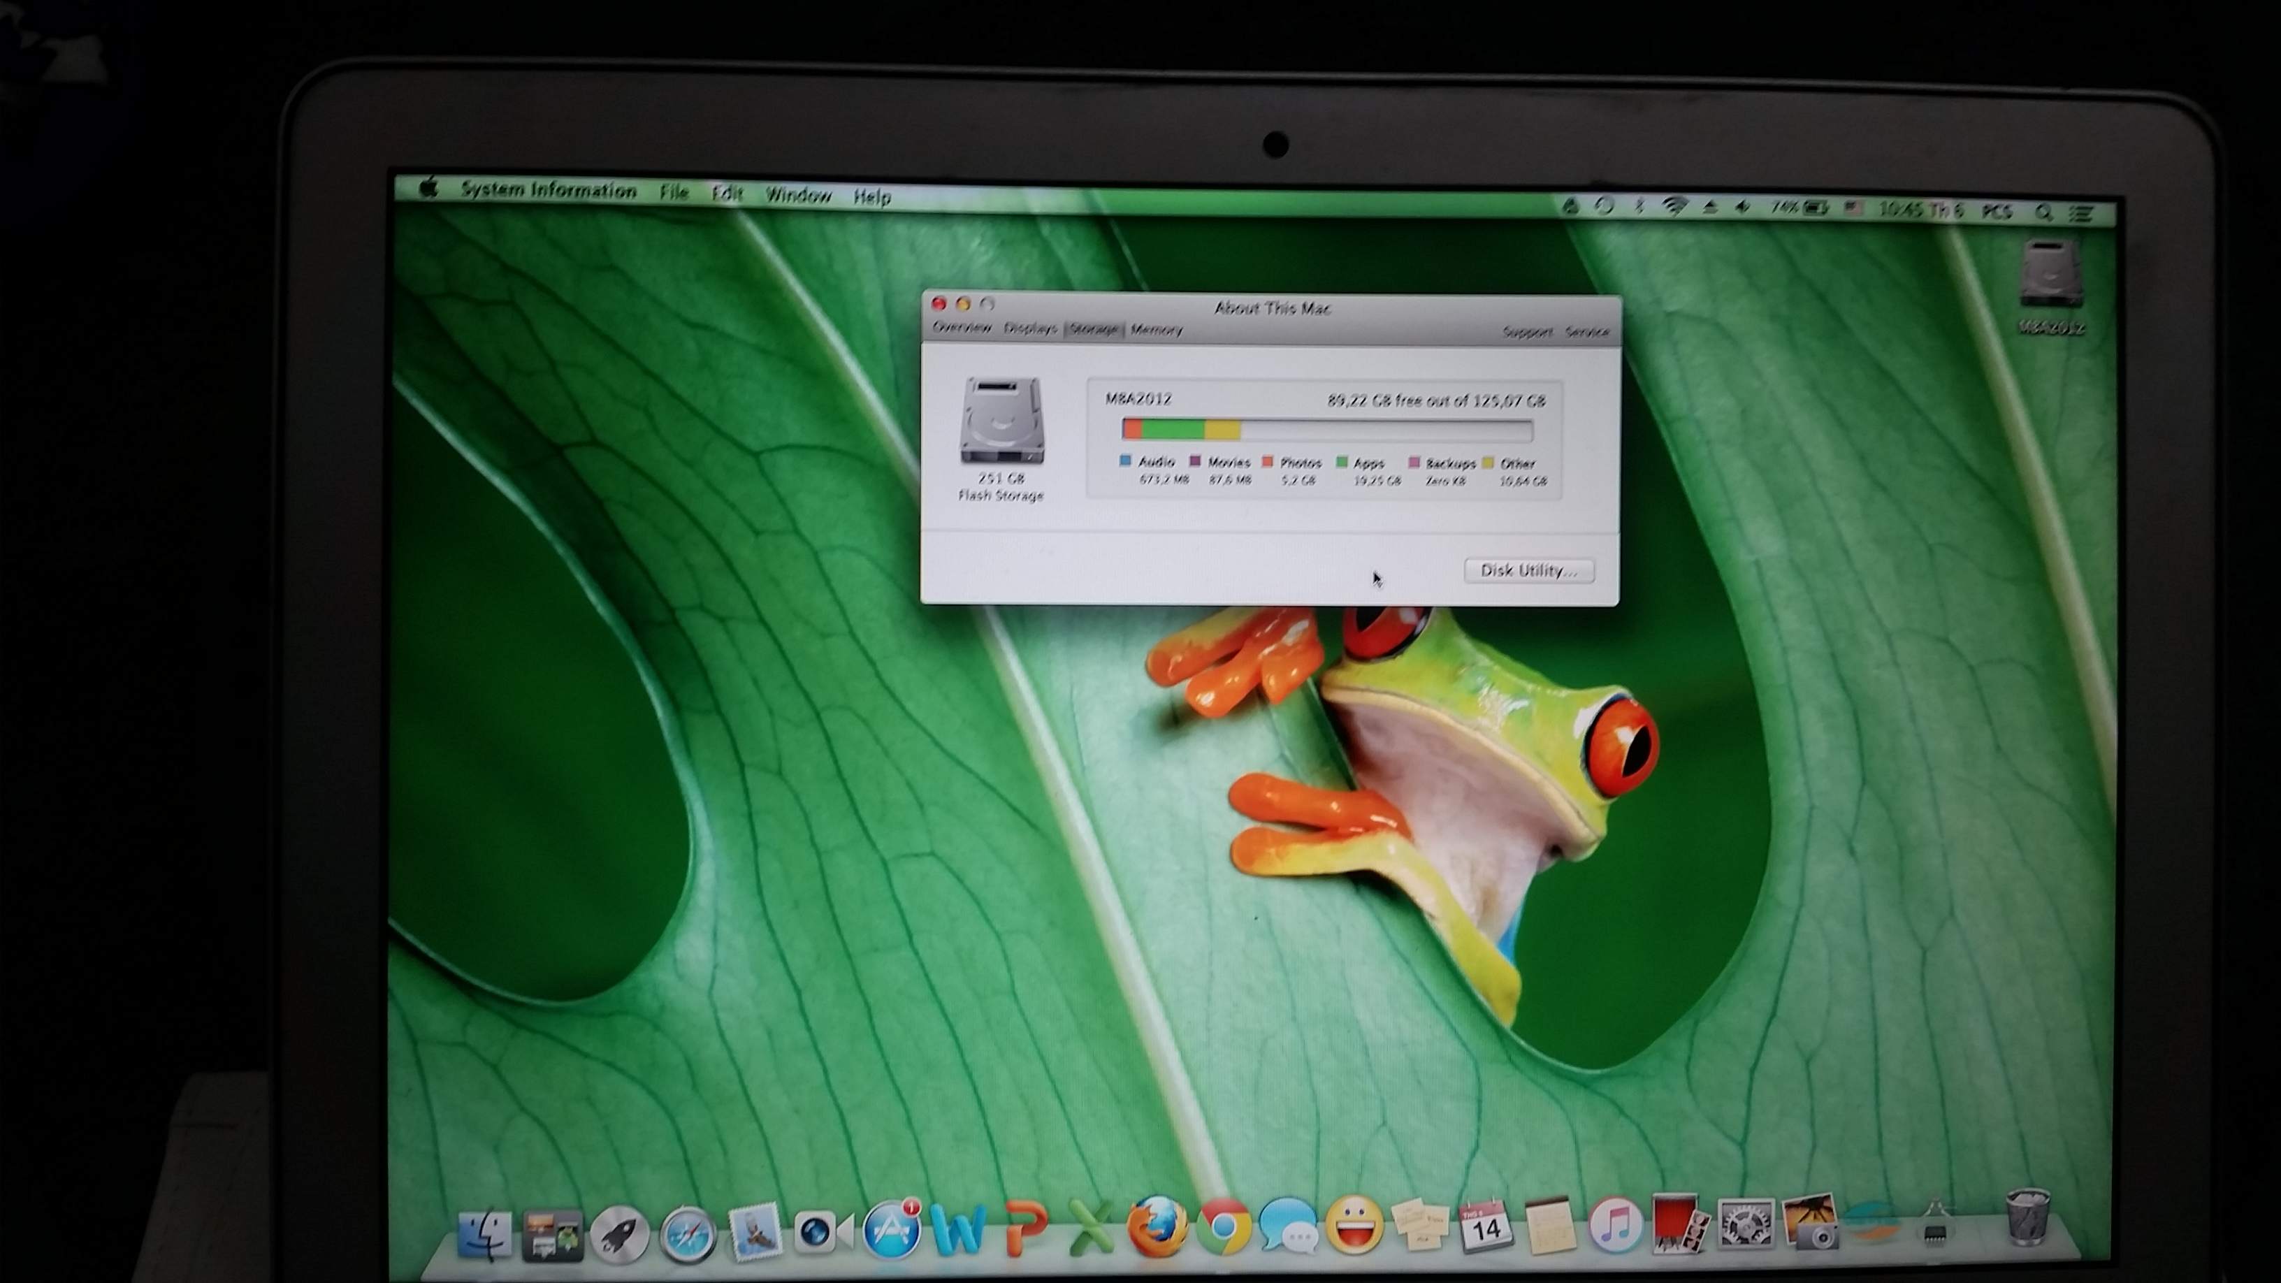This screenshot has height=1283, width=2281.
Task: Switch to the Overview tab
Action: coord(962,328)
